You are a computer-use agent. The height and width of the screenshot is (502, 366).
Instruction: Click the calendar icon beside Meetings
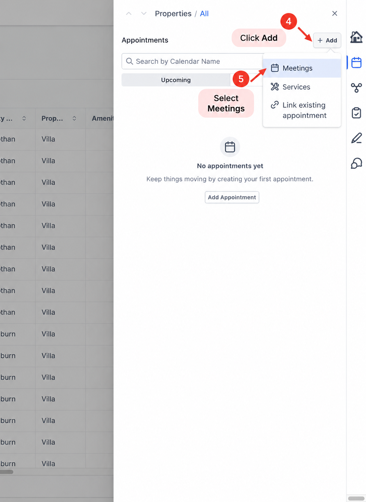pos(275,68)
